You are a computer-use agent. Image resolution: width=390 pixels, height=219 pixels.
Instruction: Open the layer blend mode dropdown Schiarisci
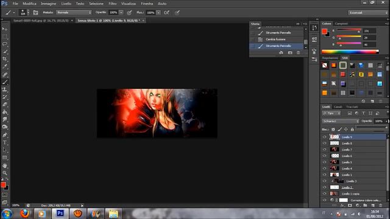pos(341,121)
